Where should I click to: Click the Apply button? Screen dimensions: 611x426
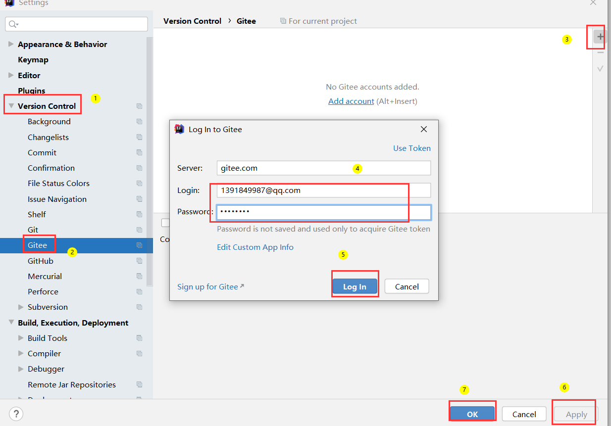point(576,414)
